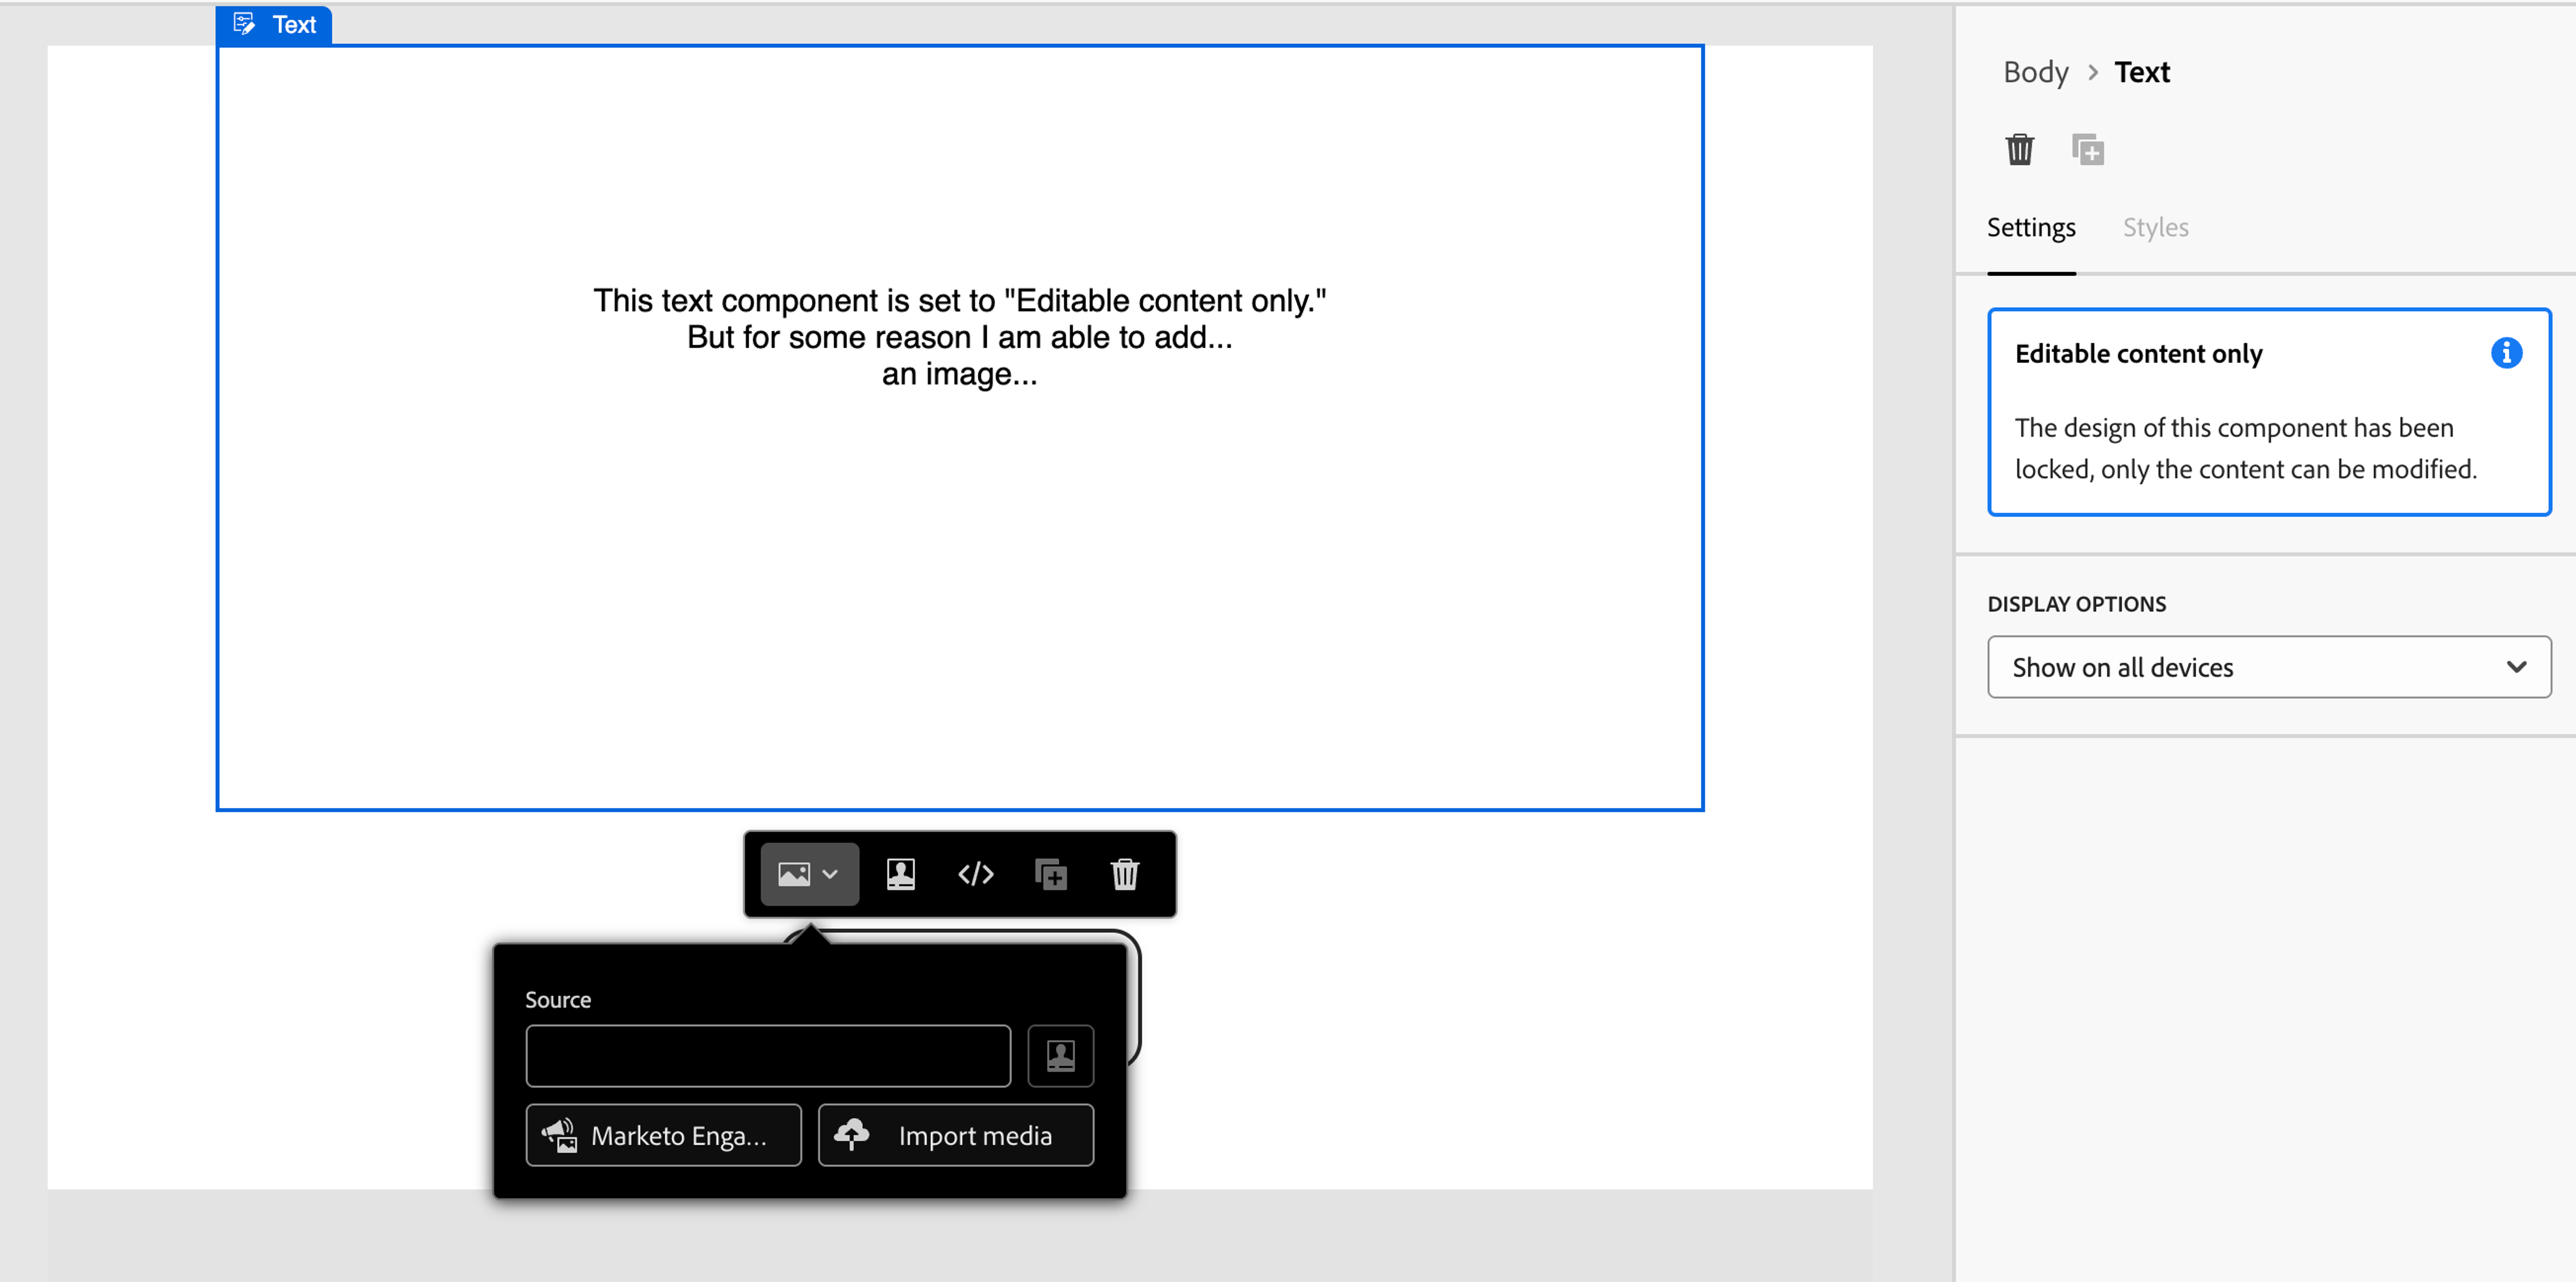
Task: Duplicate component using right panel copy icon
Action: pyautogui.click(x=2087, y=150)
